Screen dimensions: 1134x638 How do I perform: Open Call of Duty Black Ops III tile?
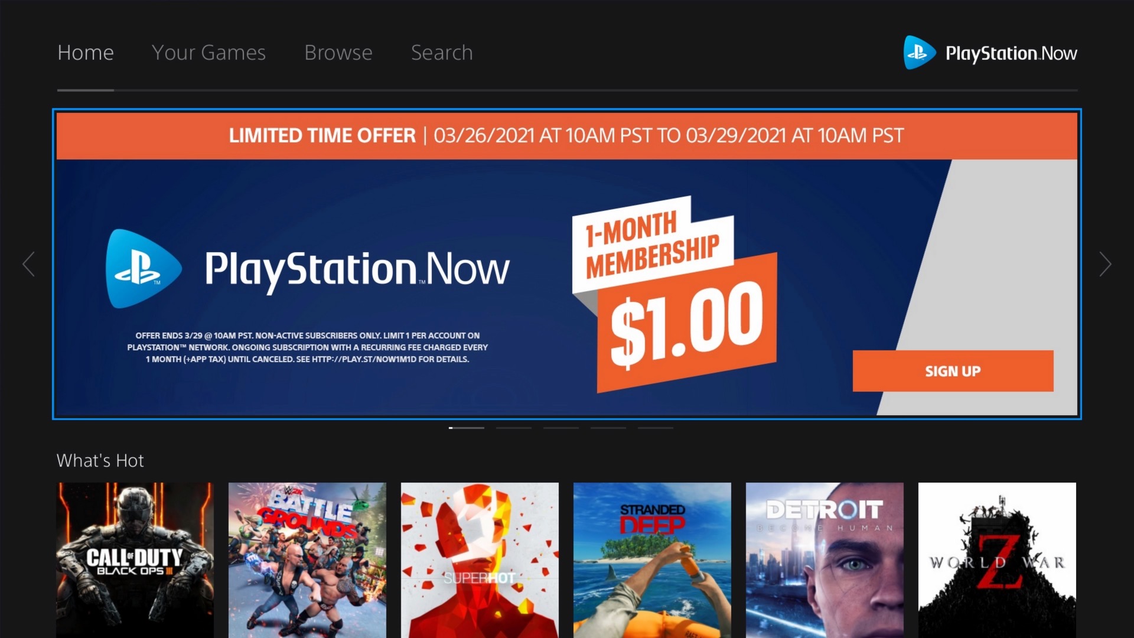[135, 560]
